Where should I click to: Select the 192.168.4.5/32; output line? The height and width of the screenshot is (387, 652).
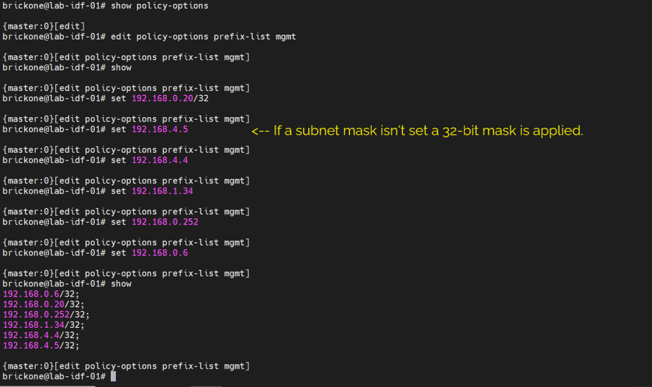(41, 345)
